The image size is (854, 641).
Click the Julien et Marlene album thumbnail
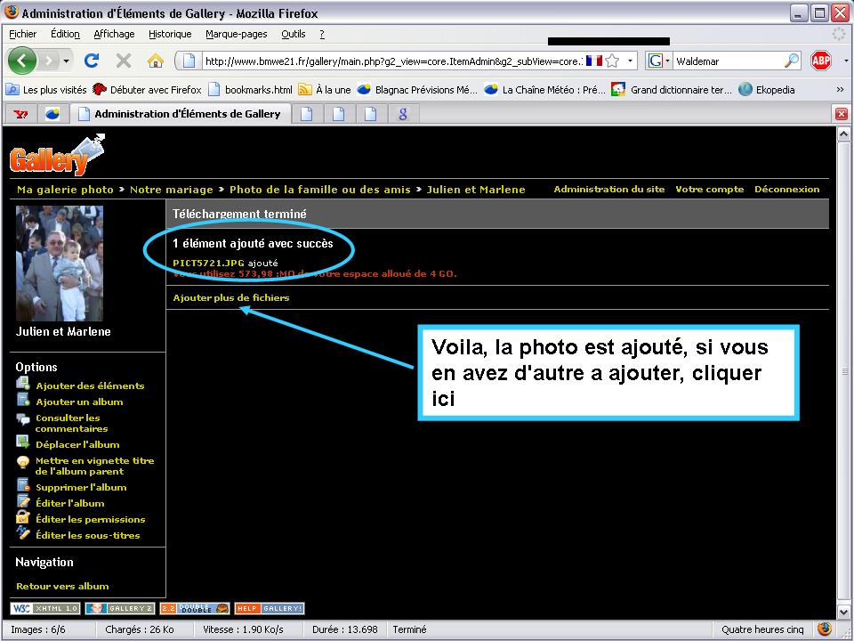pyautogui.click(x=60, y=263)
